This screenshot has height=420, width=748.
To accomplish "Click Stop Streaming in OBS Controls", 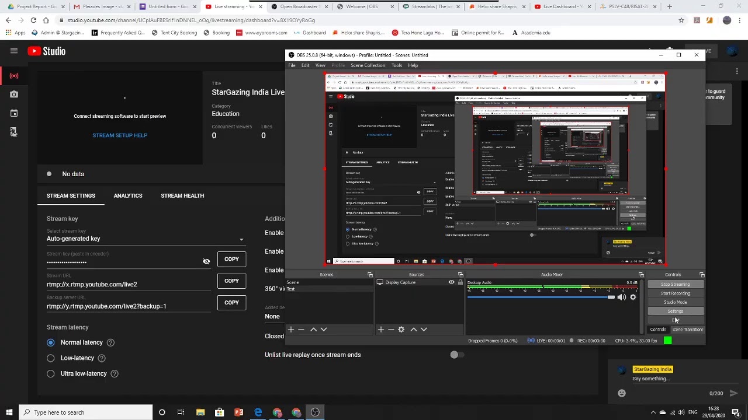I will tap(675, 285).
